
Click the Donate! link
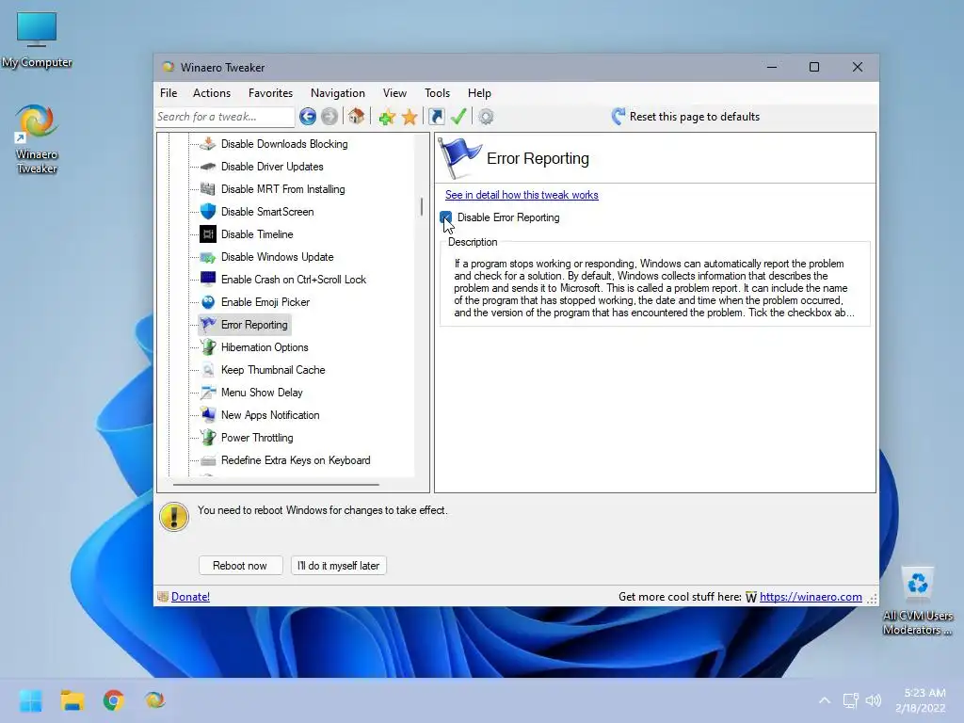point(190,596)
